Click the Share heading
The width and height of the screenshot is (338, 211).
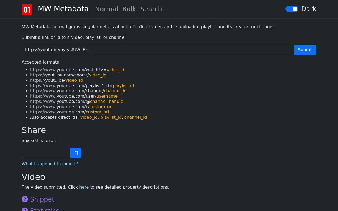[x=34, y=130]
